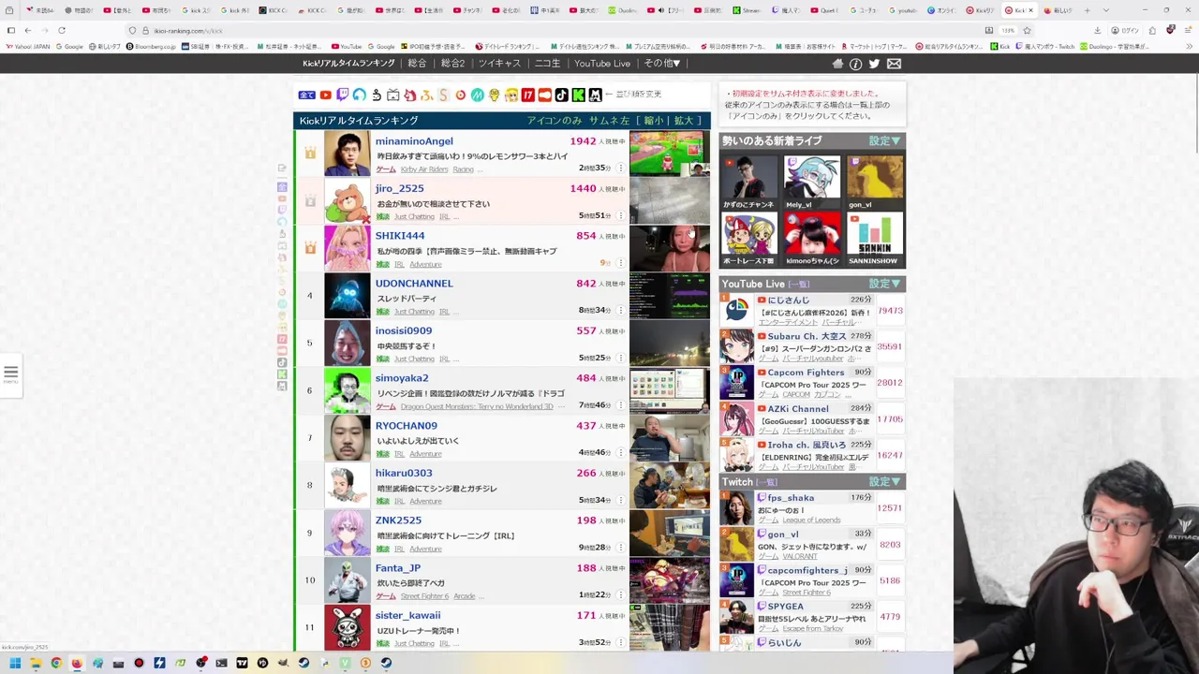Open Bloomberg.co.jp bookmark
1199x674 pixels.
point(149,46)
